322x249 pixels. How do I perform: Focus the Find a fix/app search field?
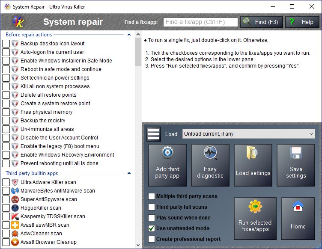coord(200,22)
